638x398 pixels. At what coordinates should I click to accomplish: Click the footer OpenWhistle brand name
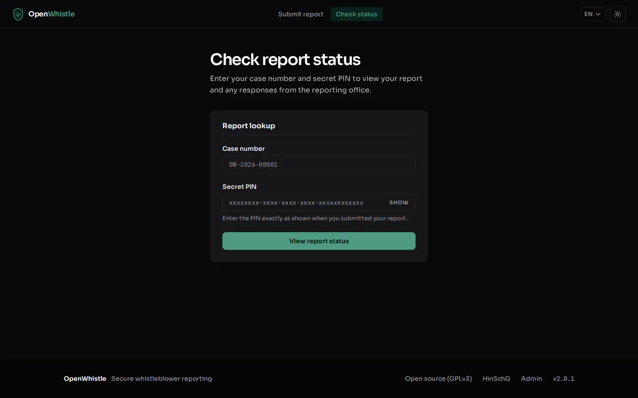(85, 379)
